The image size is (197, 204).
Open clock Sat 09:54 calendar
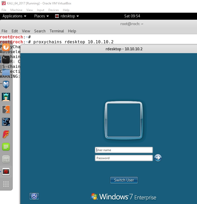(132, 16)
